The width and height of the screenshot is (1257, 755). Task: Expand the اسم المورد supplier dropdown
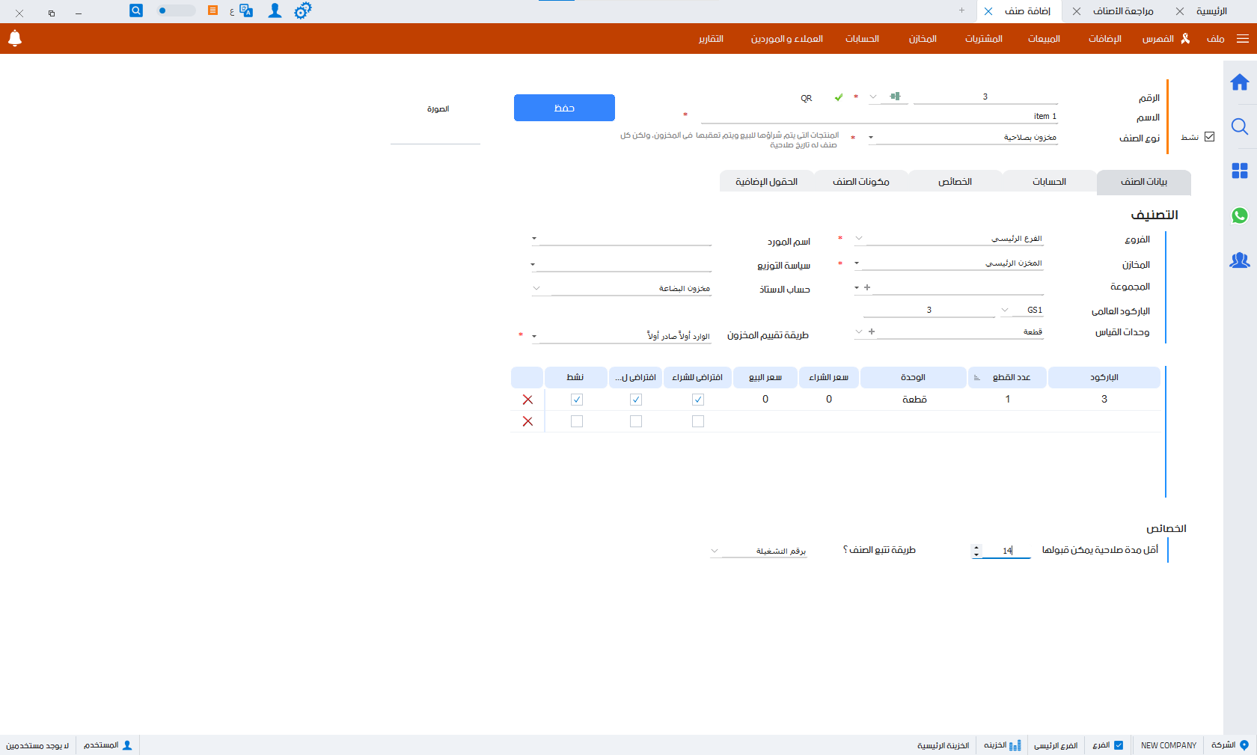tap(534, 239)
